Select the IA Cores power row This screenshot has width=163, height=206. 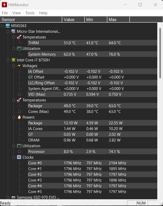(x=92, y=129)
